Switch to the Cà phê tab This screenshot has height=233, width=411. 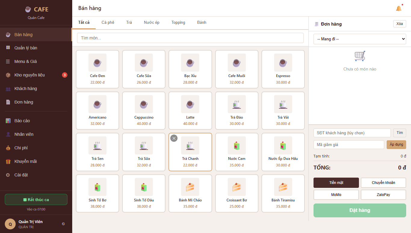click(x=108, y=23)
